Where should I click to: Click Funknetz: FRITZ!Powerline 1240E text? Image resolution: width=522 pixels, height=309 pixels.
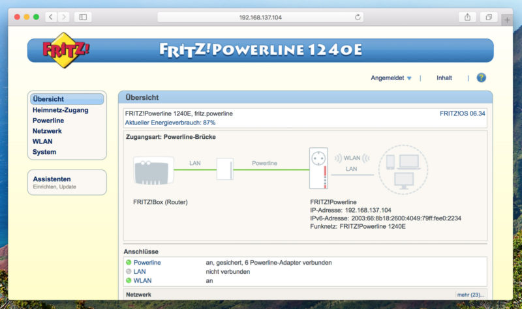tap(358, 226)
